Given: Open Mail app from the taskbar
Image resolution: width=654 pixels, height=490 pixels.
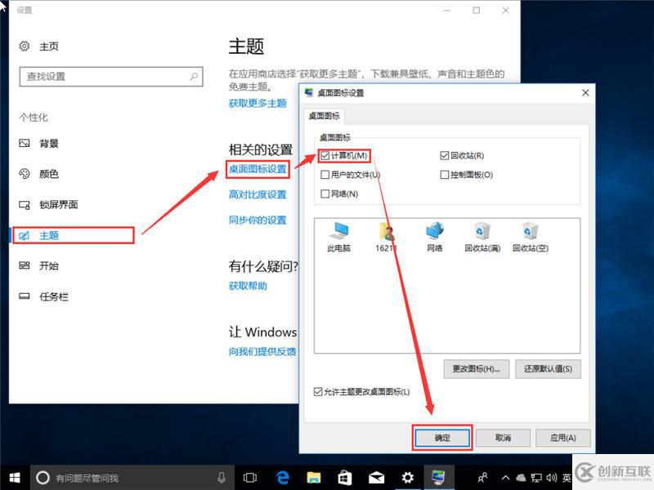Looking at the screenshot, I should pos(376,477).
